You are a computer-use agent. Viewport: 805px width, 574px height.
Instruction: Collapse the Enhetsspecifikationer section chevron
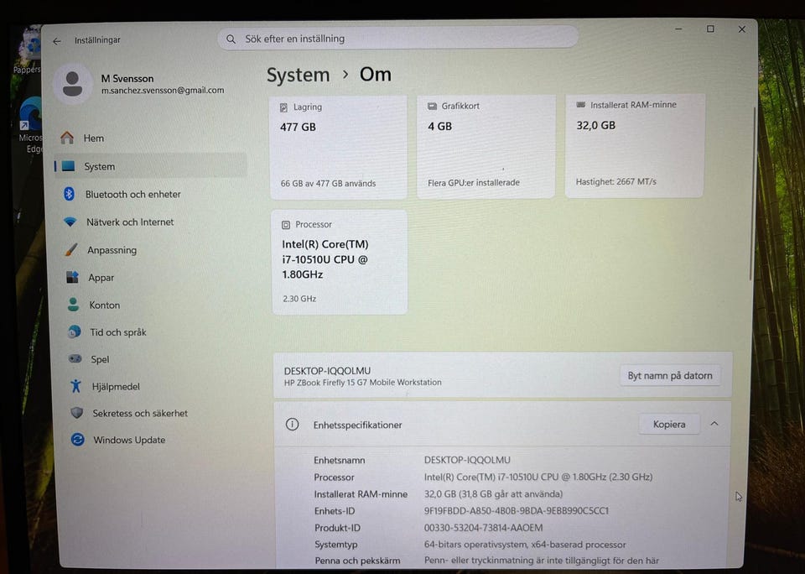click(714, 424)
